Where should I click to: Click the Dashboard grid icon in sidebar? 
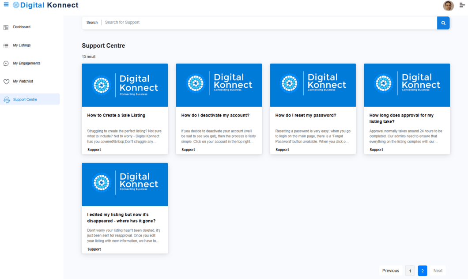[x=6, y=27]
